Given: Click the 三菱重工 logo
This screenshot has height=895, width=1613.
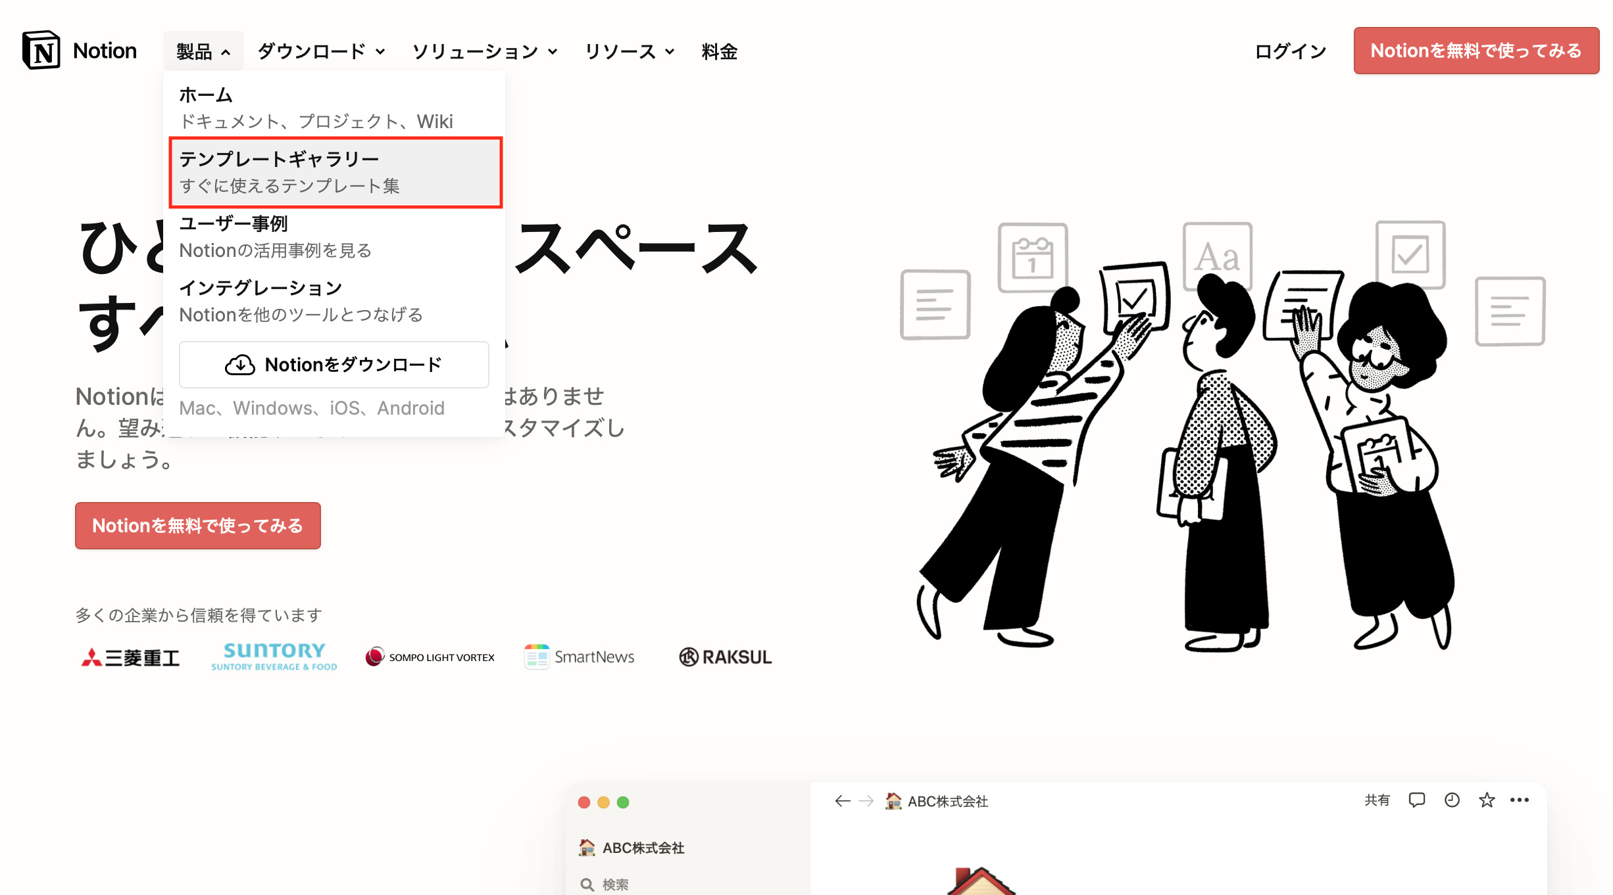Looking at the screenshot, I should point(130,657).
